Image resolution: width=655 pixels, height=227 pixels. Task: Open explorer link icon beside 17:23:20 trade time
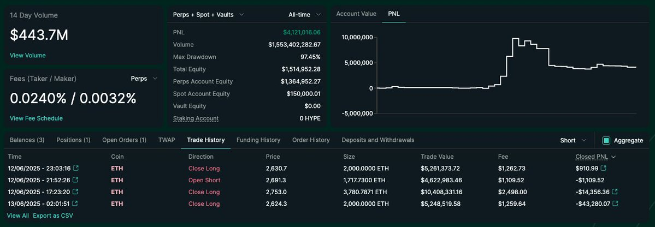[x=75, y=192]
